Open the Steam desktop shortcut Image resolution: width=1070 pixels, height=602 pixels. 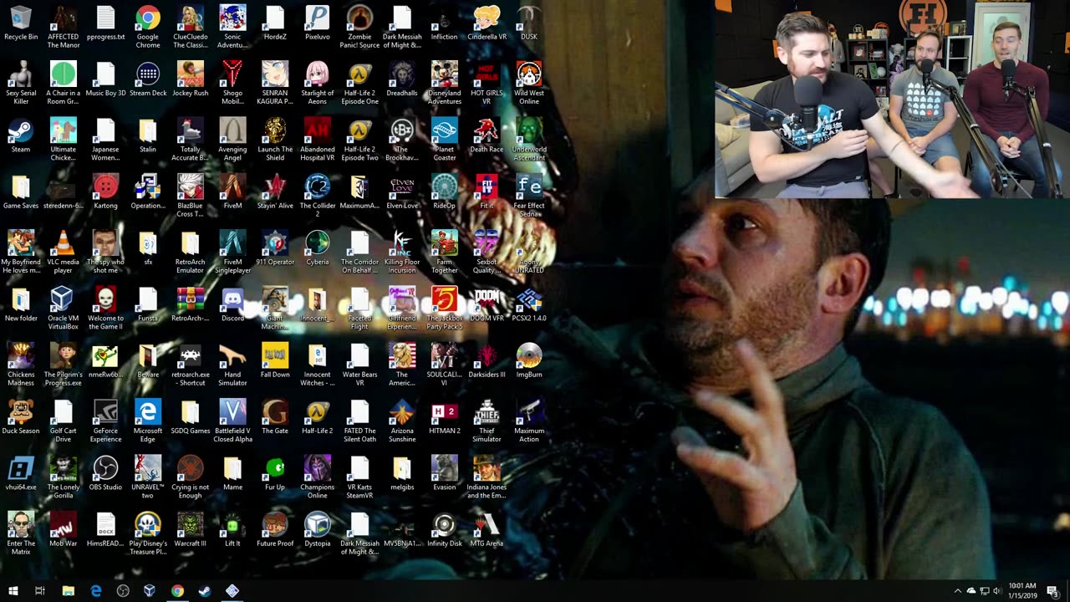coord(21,136)
